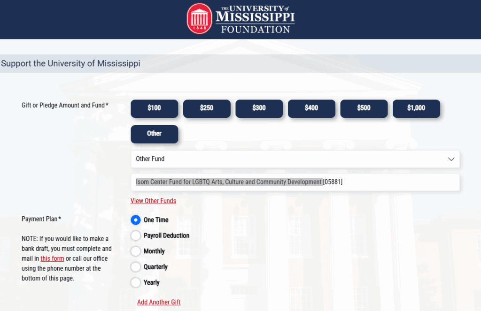Click the University of Mississippi Foundation logo
Viewport: 481px width, 311px height.
coord(241,19)
